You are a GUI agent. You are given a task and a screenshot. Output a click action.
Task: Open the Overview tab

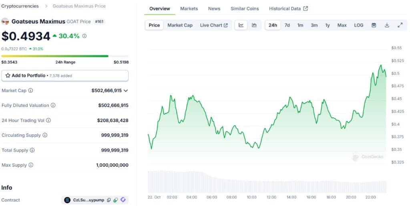(159, 9)
